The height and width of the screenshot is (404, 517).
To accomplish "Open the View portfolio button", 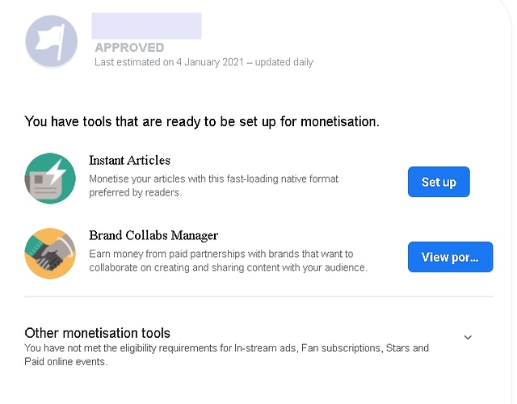I will pos(450,257).
